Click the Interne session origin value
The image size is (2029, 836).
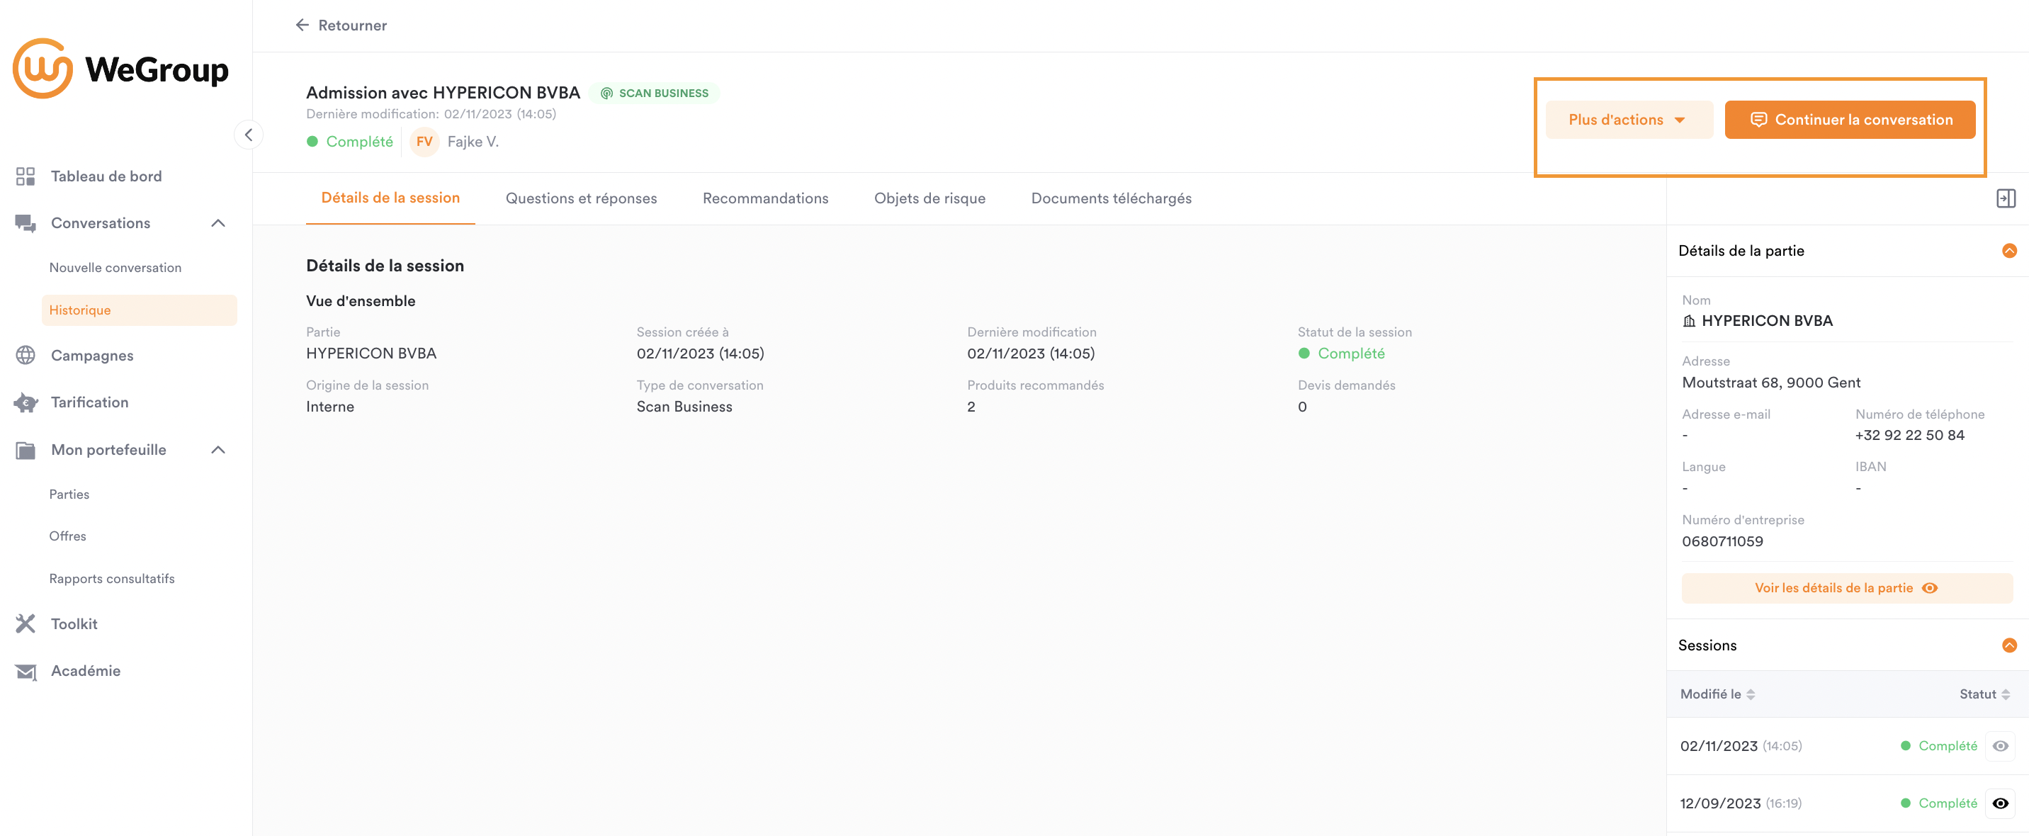point(330,407)
